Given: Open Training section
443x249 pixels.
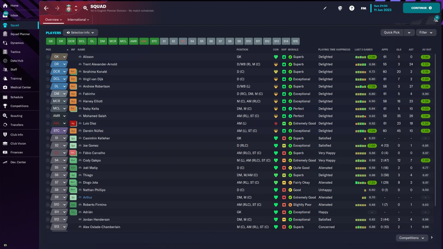Looking at the screenshot, I should point(19,79).
